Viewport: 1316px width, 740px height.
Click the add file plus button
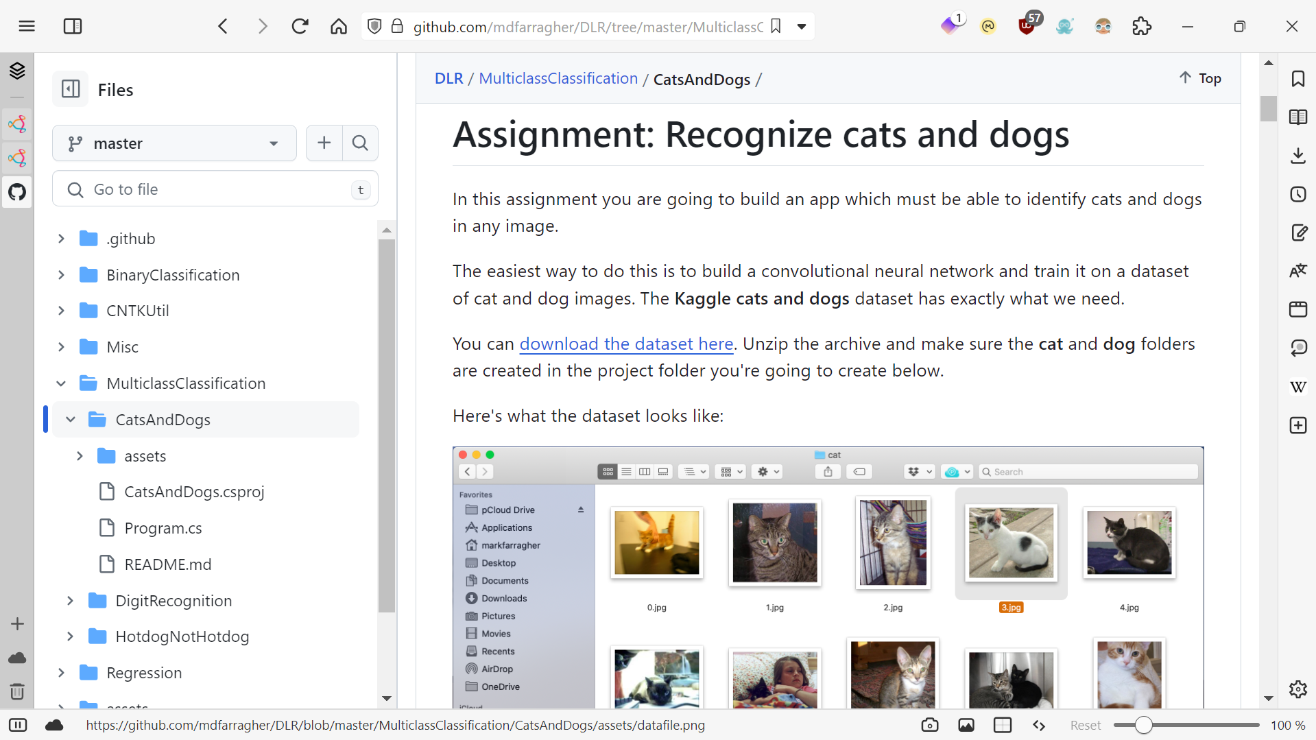[324, 143]
